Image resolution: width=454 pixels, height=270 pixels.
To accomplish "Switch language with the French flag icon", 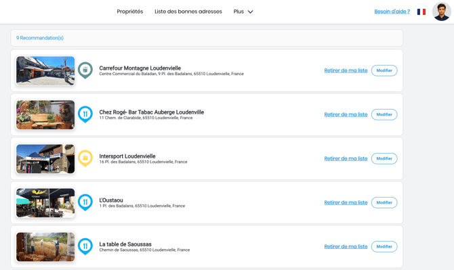I will [x=421, y=12].
